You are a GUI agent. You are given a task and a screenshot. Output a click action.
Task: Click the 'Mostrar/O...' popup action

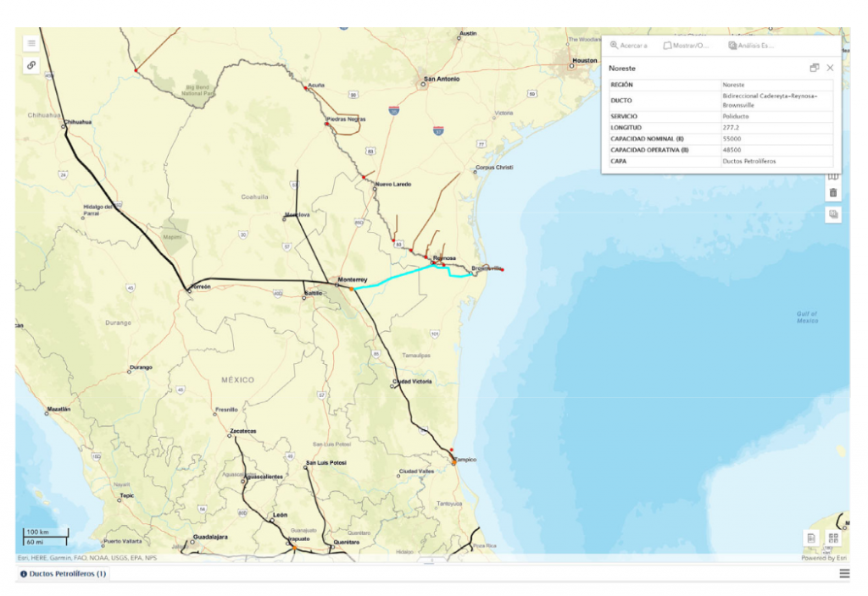[686, 46]
